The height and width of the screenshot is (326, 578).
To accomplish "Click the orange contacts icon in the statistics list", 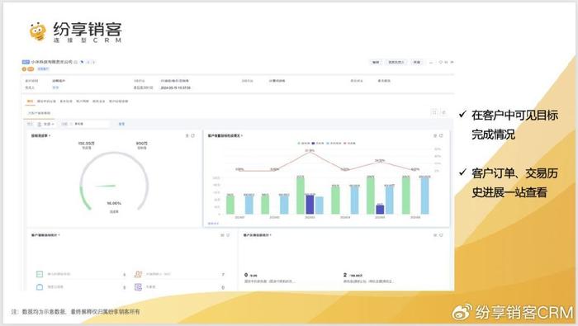I will (138, 274).
